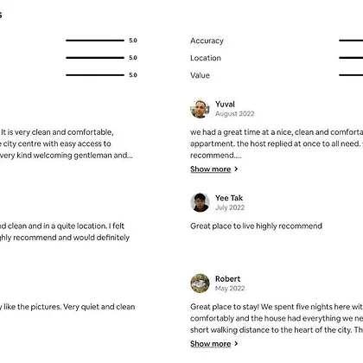The height and width of the screenshot is (363, 363).
Task: Open Robert's profile avatar
Action: point(200,283)
